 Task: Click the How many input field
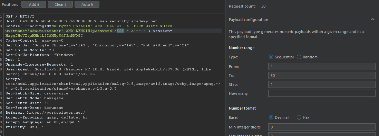(x=322, y=93)
